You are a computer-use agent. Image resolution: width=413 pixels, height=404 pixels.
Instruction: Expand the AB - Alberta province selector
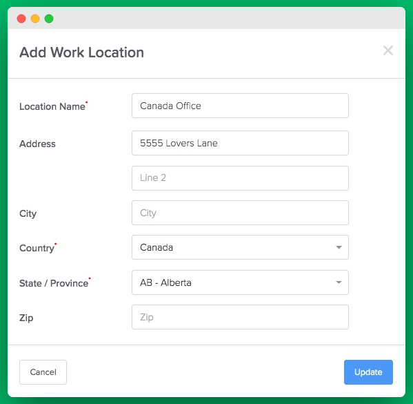tap(240, 282)
